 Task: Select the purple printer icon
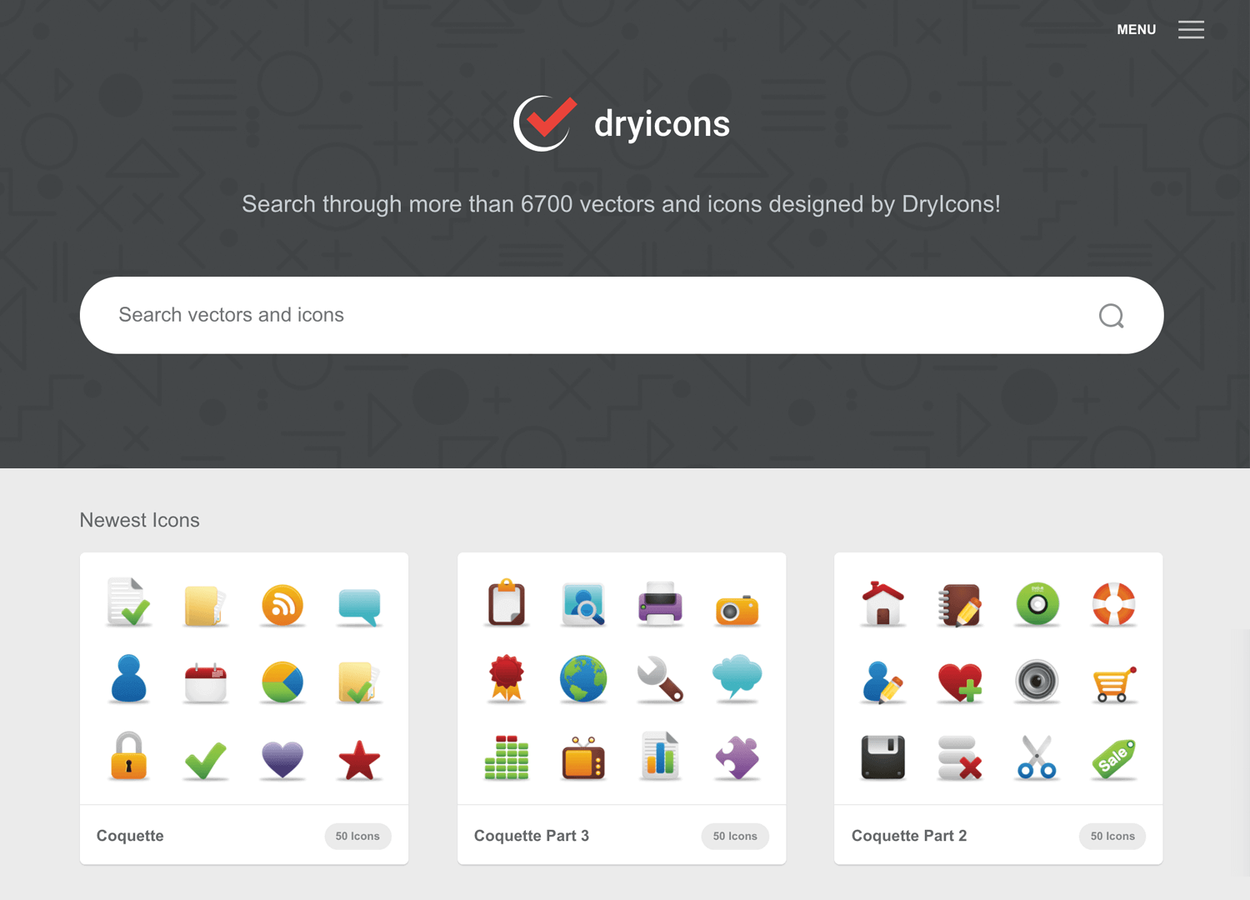coord(660,604)
